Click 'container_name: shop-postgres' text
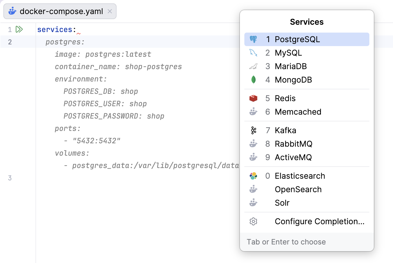The image size is (393, 263). coord(118,67)
